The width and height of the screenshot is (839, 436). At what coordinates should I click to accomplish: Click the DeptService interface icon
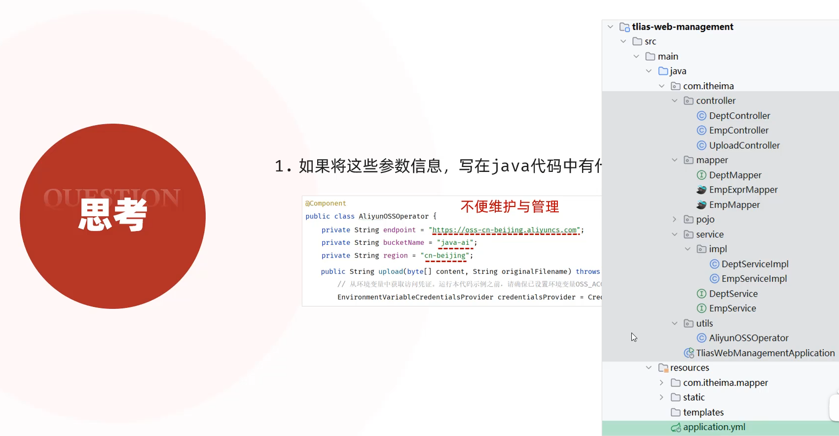701,294
